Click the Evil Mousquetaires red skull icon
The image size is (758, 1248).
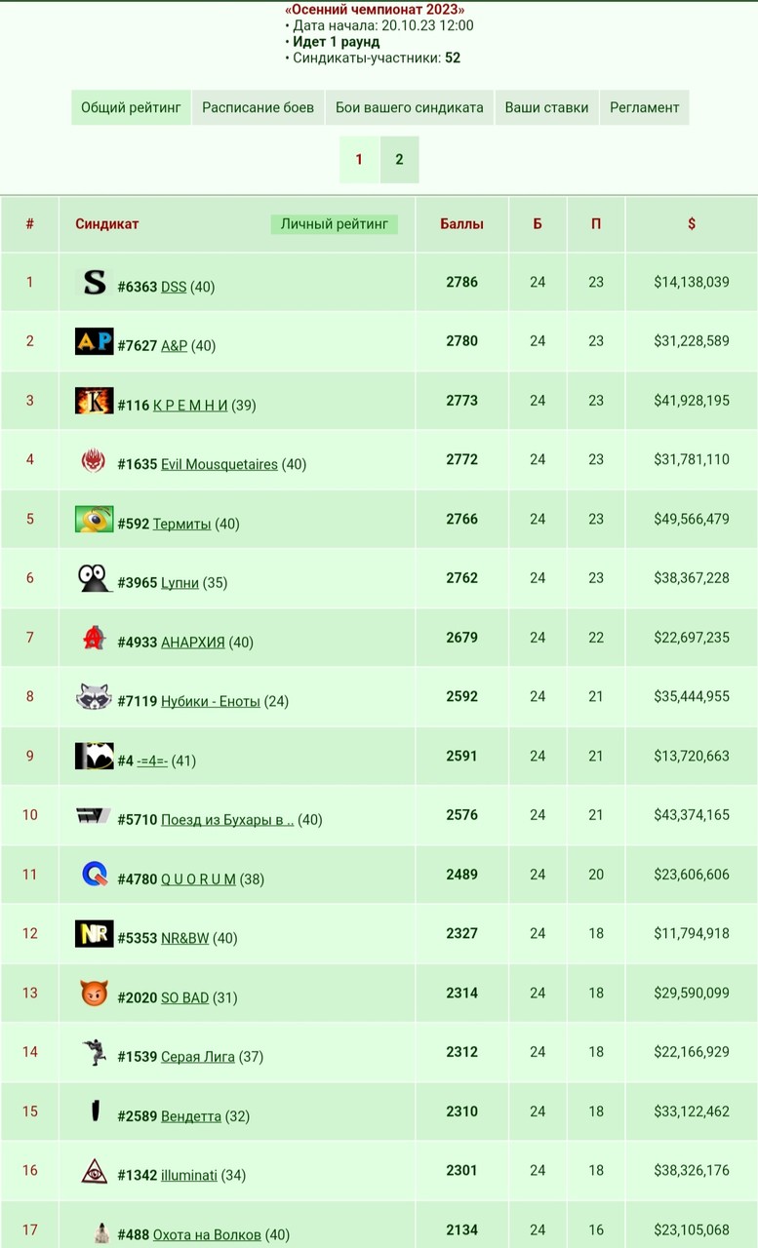coord(95,460)
